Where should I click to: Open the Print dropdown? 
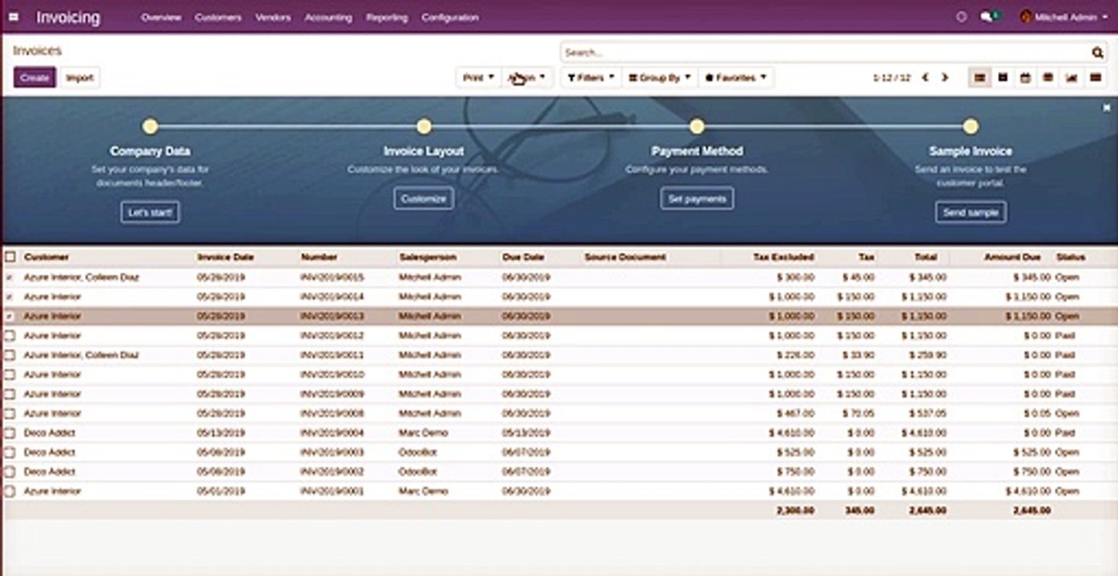[478, 78]
